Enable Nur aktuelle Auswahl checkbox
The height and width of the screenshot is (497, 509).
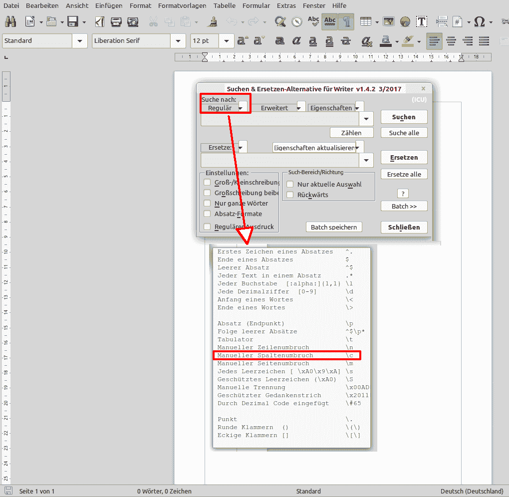290,184
